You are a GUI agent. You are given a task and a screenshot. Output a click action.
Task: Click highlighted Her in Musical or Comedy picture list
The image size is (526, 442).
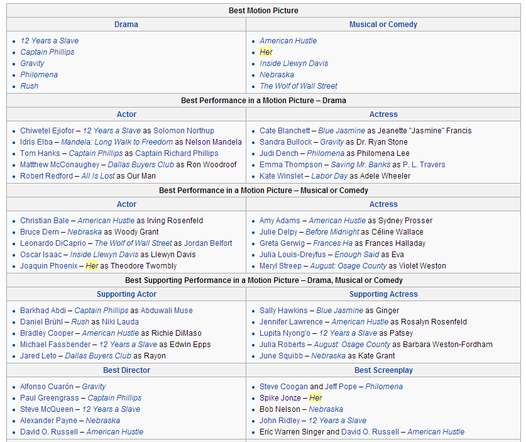pos(266,52)
